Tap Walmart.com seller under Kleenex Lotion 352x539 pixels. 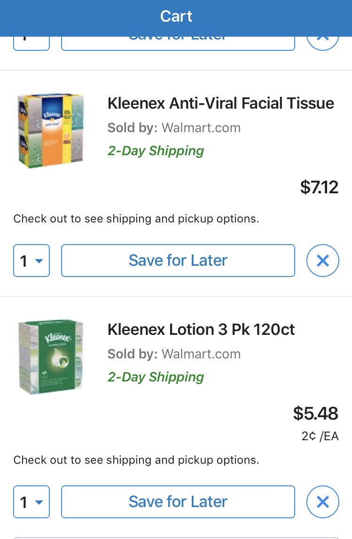(201, 354)
